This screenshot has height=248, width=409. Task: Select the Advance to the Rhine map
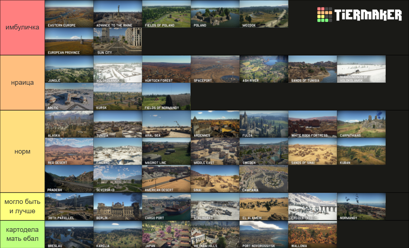click(118, 14)
